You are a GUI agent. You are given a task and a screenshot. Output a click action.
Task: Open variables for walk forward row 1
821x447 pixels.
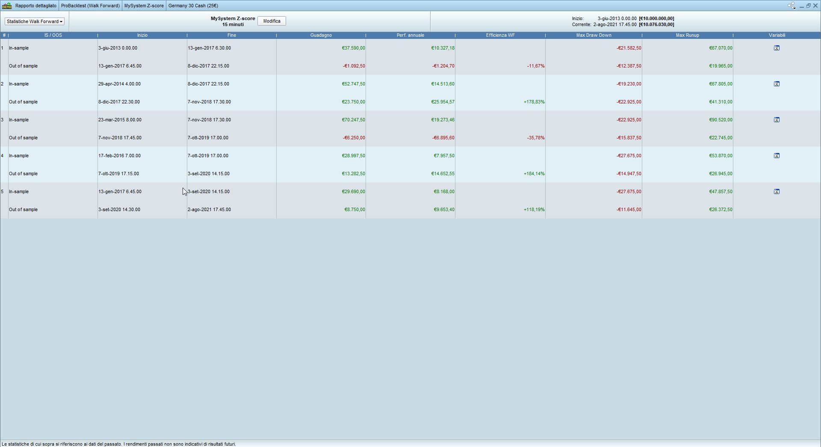coord(777,48)
